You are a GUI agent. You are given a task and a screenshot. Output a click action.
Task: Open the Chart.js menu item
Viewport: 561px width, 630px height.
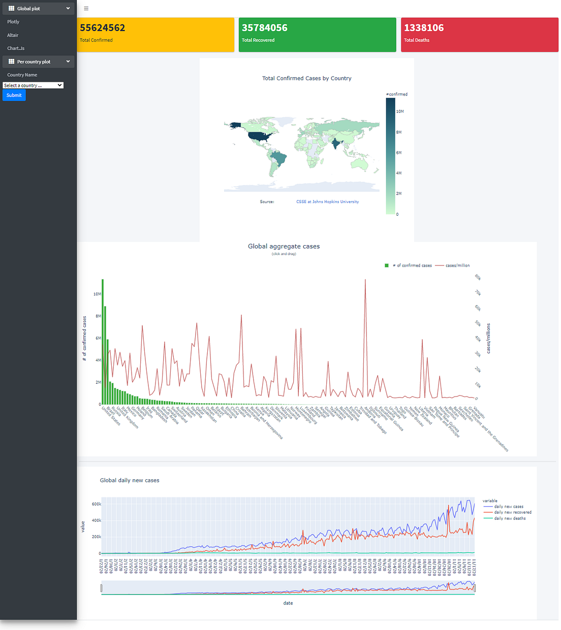click(16, 48)
